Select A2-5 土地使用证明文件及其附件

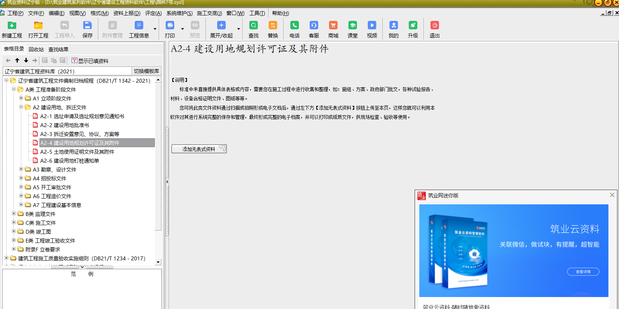pyautogui.click(x=77, y=152)
